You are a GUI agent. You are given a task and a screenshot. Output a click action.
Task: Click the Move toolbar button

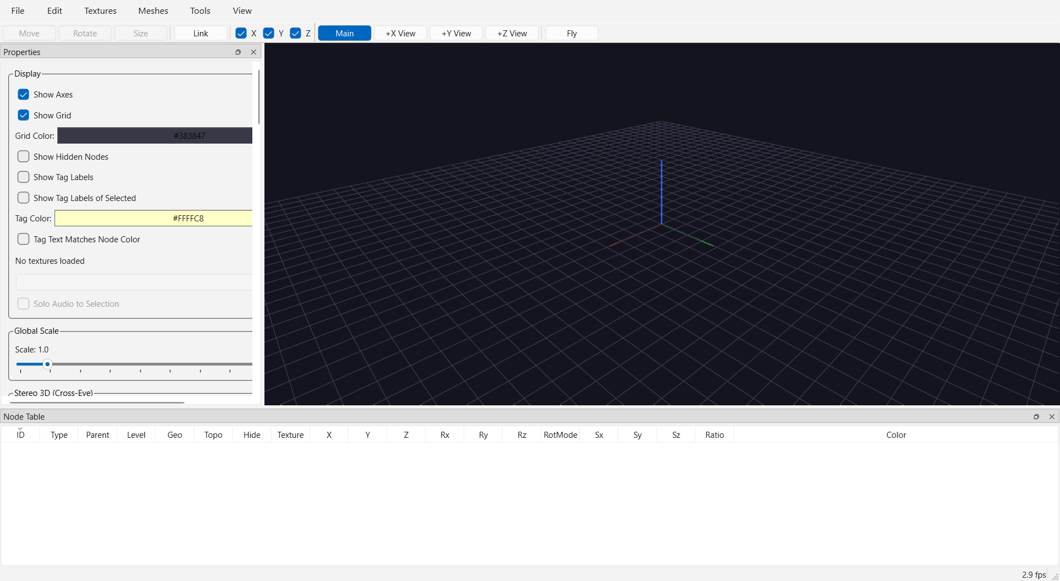point(29,33)
